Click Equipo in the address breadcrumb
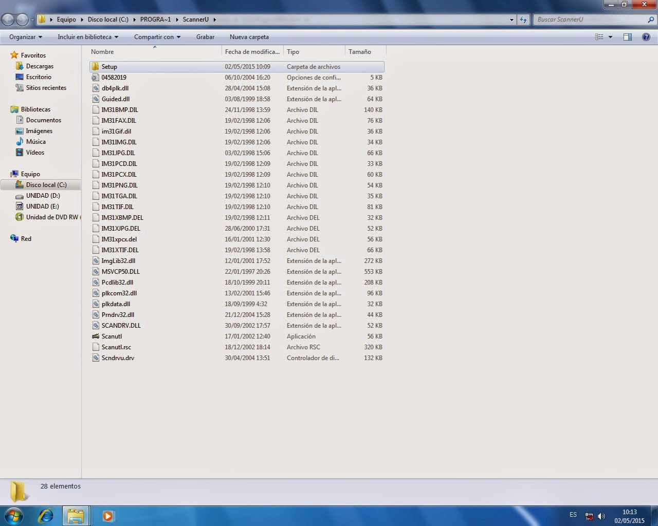This screenshot has width=658, height=526. pyautogui.click(x=66, y=20)
